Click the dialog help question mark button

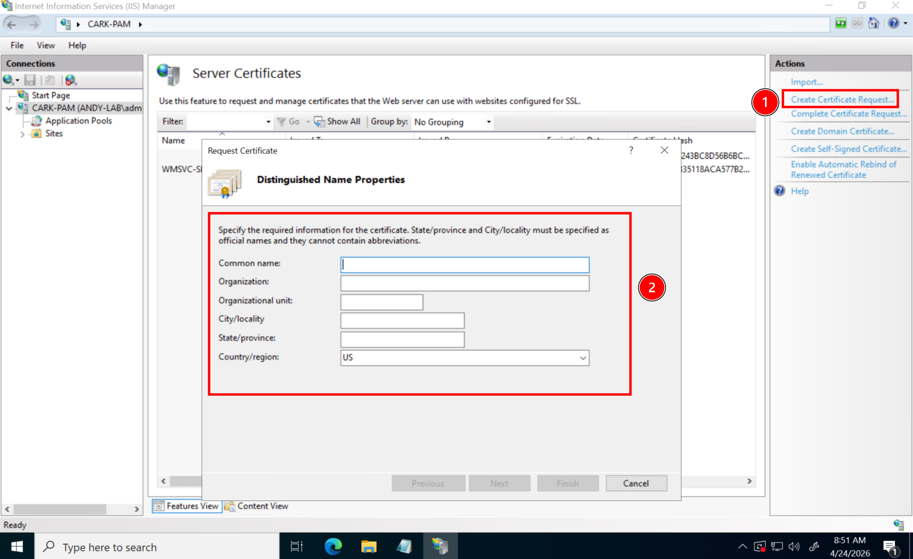pos(631,151)
